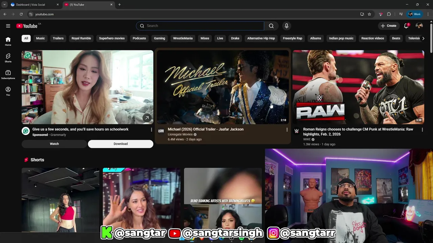Image resolution: width=433 pixels, height=243 pixels.
Task: Open the external link arrow on the ad thumbnail
Action: pyautogui.click(x=147, y=118)
